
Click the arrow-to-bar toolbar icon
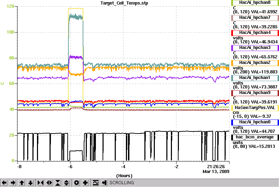point(104,183)
